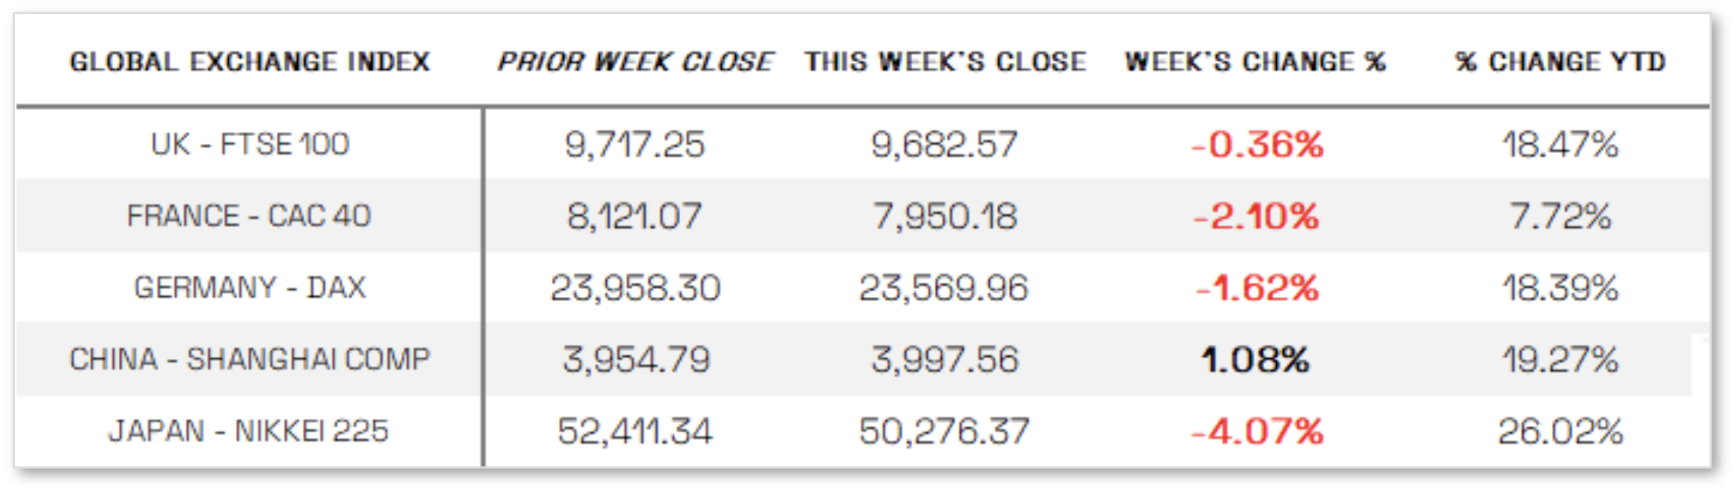This screenshot has width=1736, height=495.
Task: Click Shanghai Comp weekly change 1.08%
Action: click(x=1256, y=360)
